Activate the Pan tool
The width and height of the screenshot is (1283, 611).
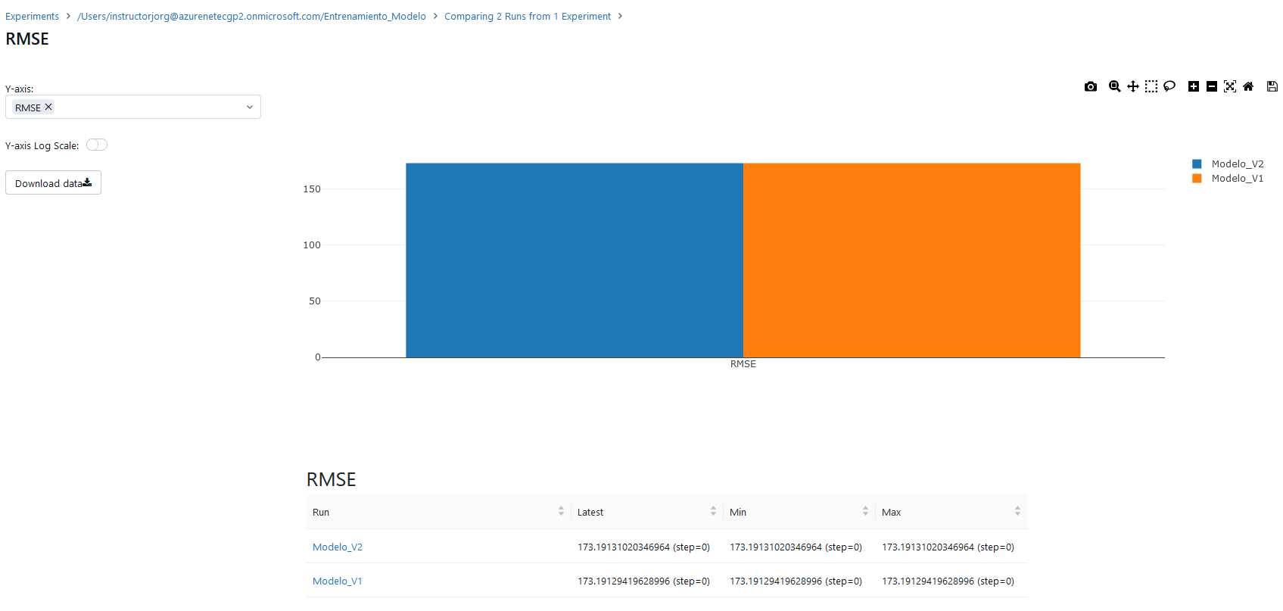(1132, 86)
